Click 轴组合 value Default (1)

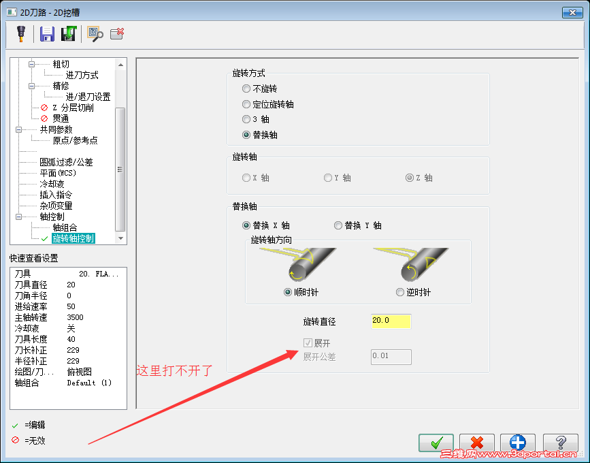(89, 383)
